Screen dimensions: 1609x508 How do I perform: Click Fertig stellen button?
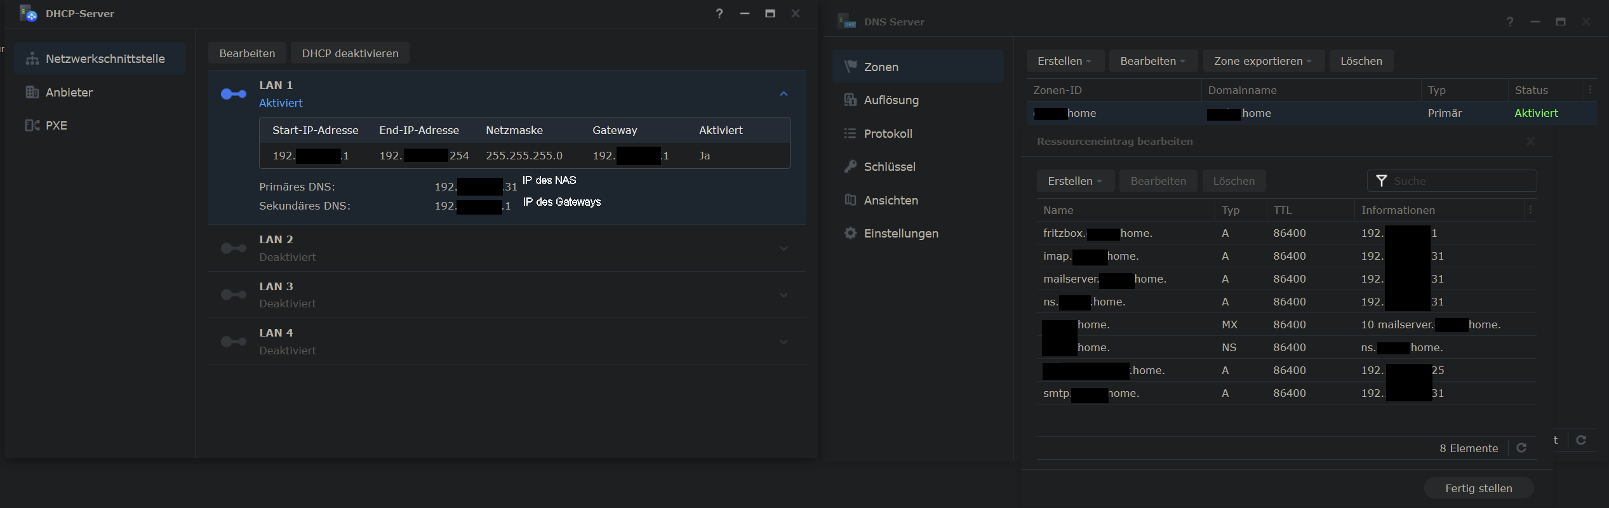1478,488
